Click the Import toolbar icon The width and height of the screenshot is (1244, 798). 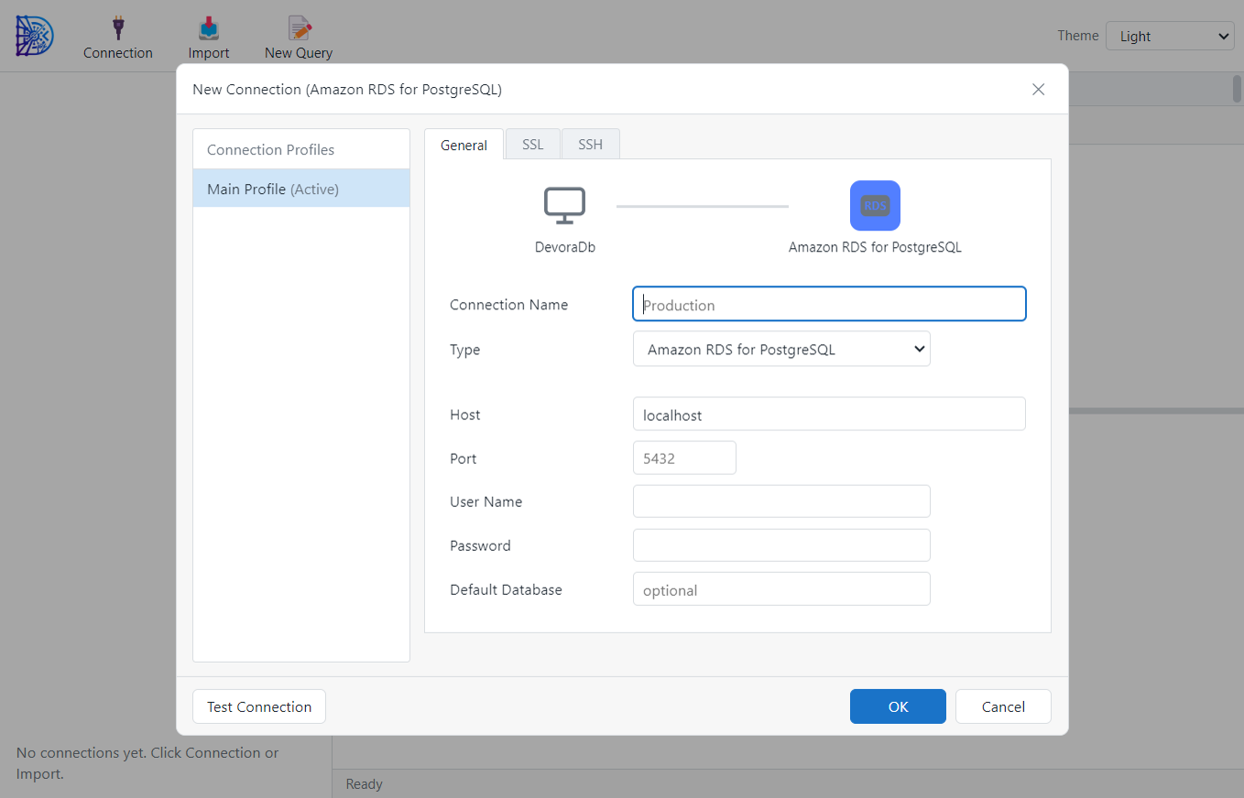pos(209,27)
